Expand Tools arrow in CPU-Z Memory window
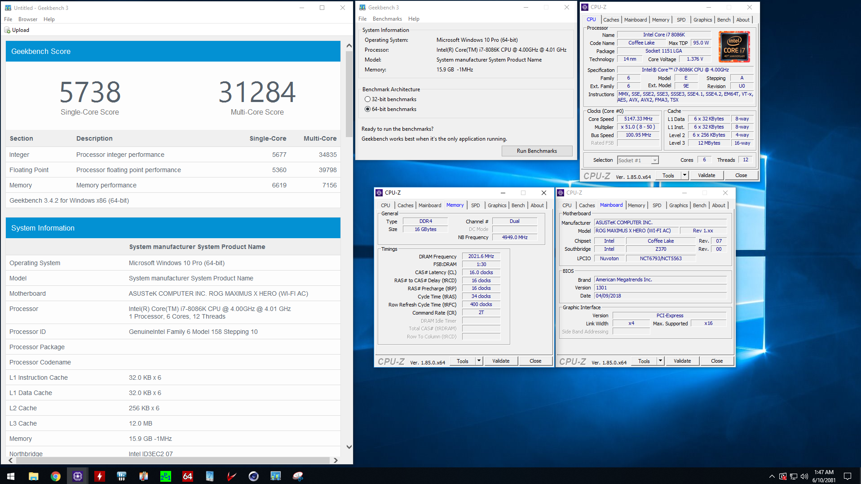Screen dimensions: 861x484 click(479, 361)
